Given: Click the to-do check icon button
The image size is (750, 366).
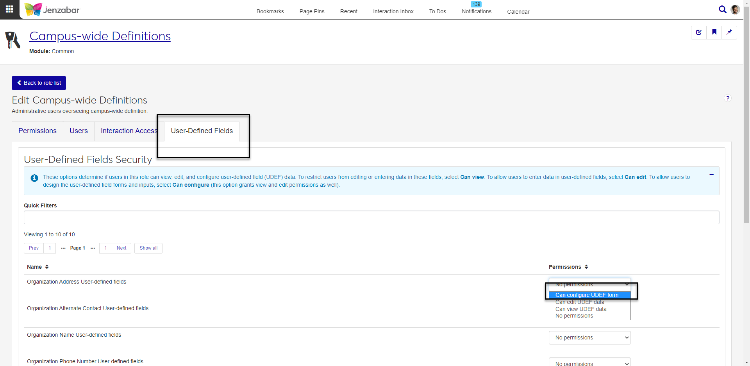Looking at the screenshot, I should click(x=699, y=32).
